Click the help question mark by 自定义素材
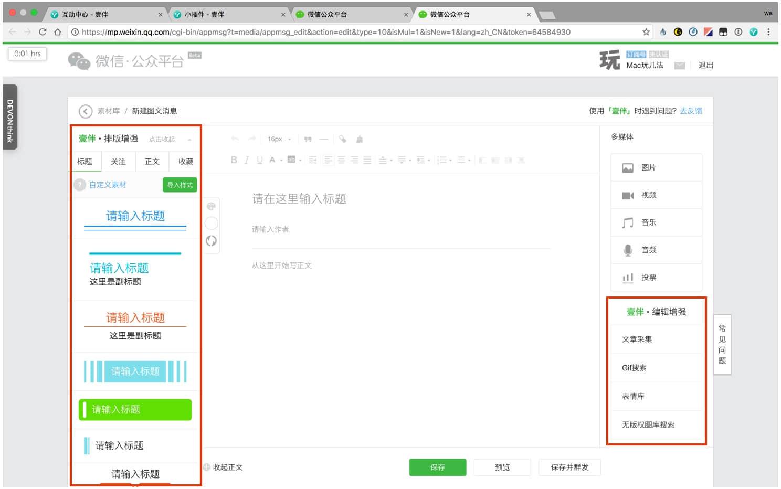Screen dimensions: 781x489 (x=80, y=185)
